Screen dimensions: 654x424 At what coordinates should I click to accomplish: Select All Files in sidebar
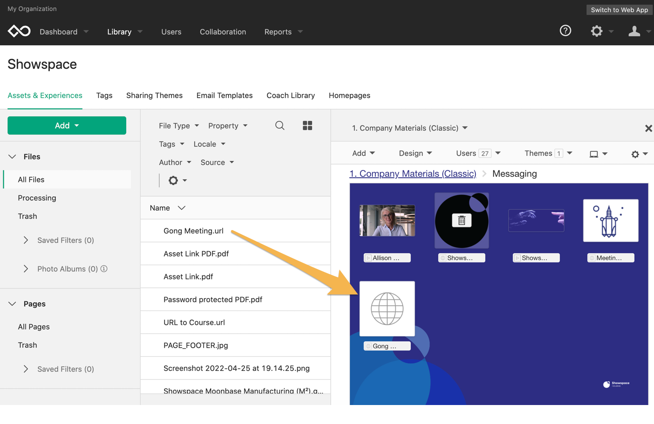[67, 179]
